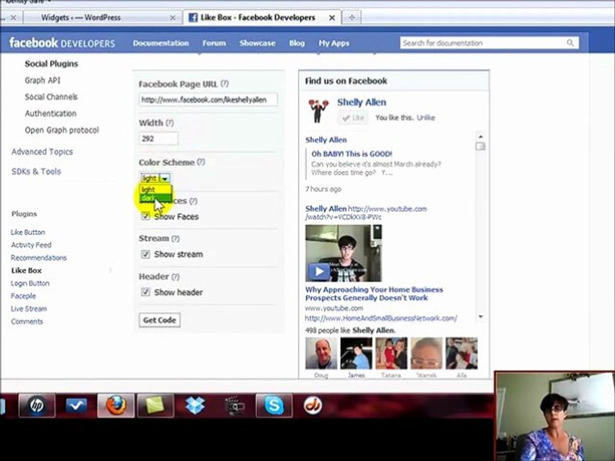This screenshot has height=461, width=615.
Task: Open Blog in the top nav
Action: pos(297,43)
